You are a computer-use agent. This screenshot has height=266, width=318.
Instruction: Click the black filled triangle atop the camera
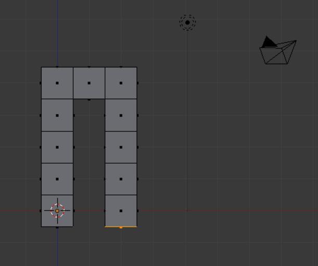269,42
